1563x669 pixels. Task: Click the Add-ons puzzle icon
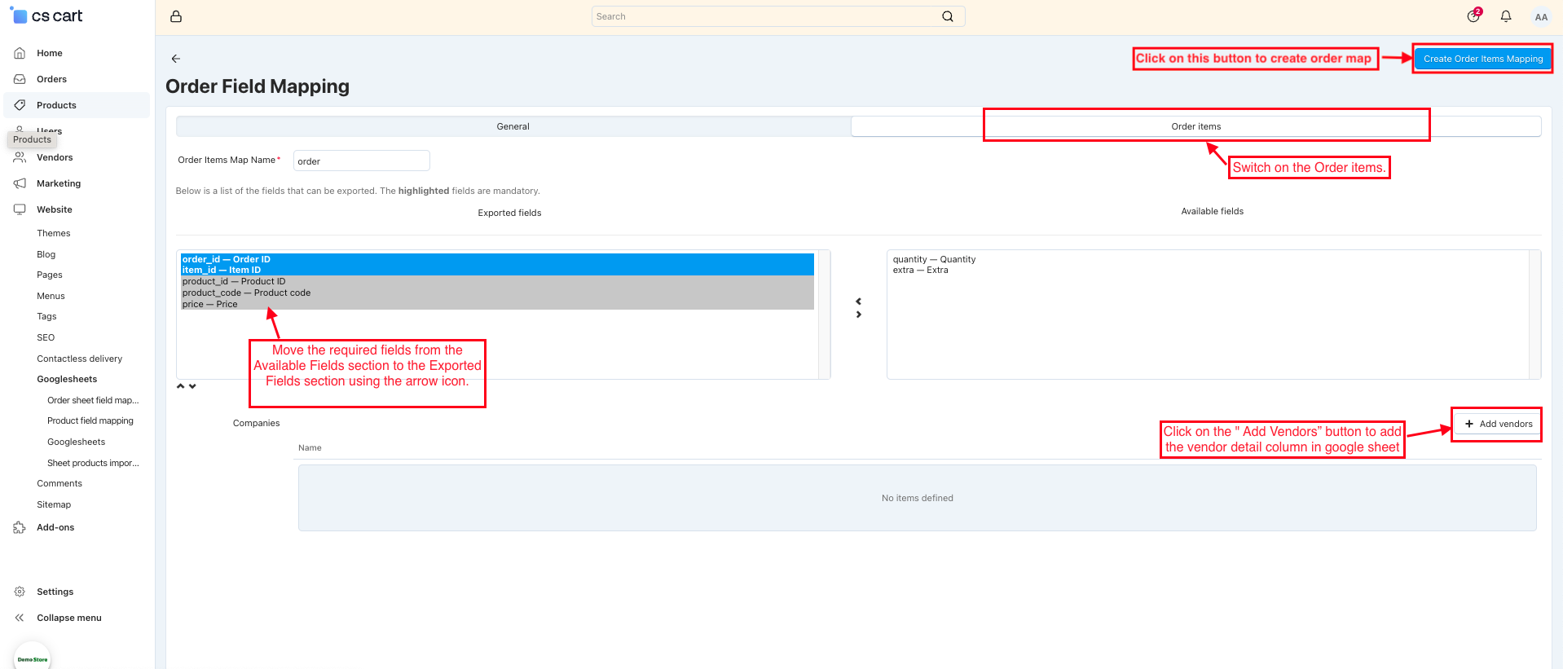[20, 527]
